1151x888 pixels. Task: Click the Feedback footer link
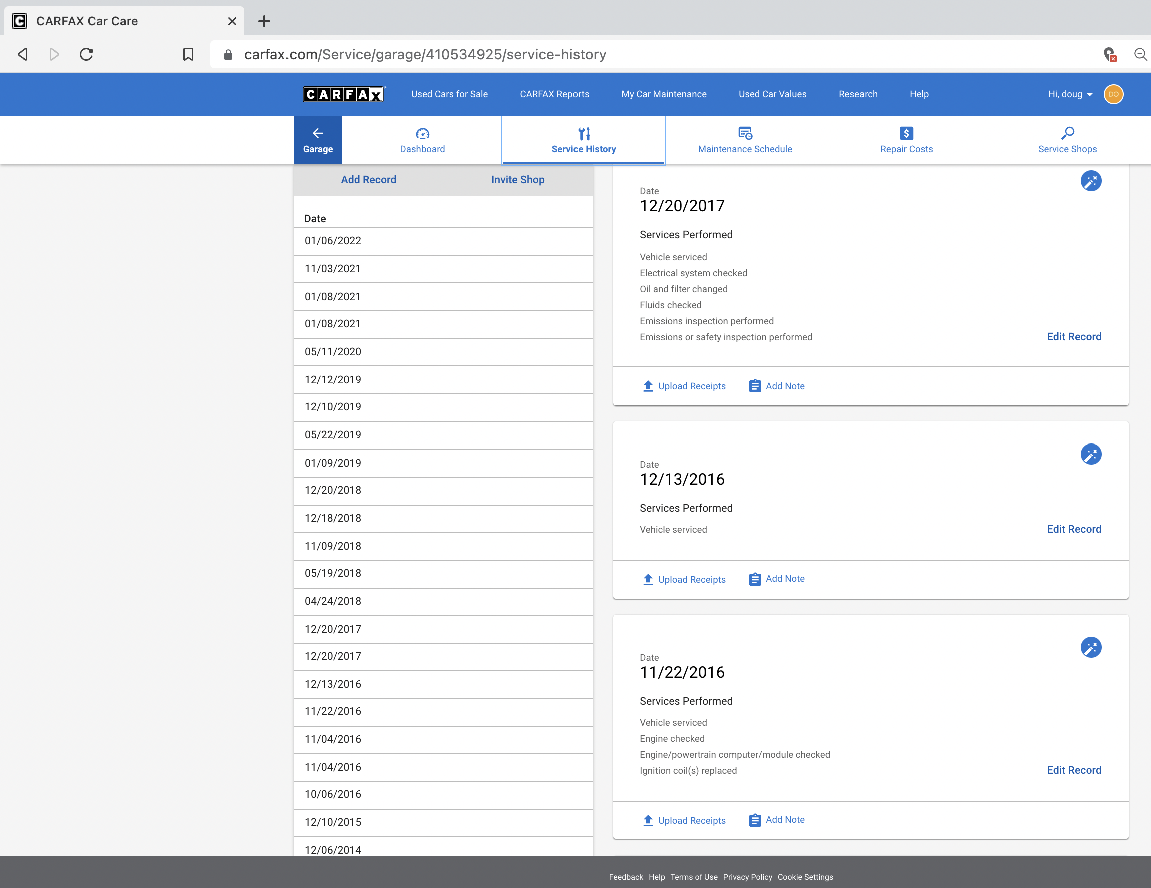(626, 877)
